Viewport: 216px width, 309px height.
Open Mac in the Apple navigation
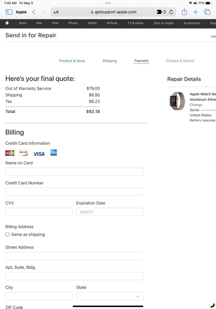(x=39, y=23)
